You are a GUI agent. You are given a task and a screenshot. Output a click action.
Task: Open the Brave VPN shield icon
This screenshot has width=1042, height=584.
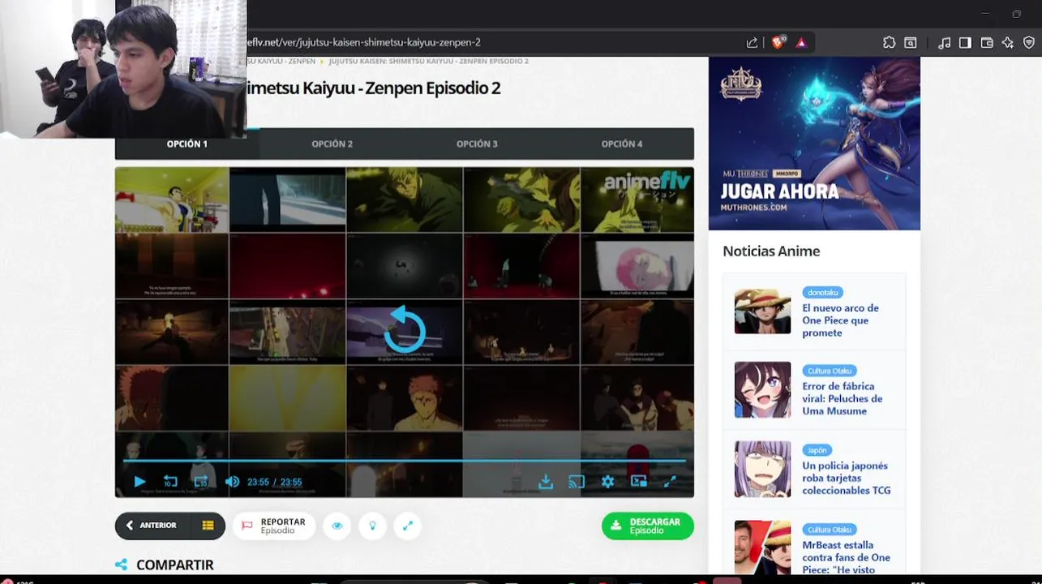coord(1029,42)
